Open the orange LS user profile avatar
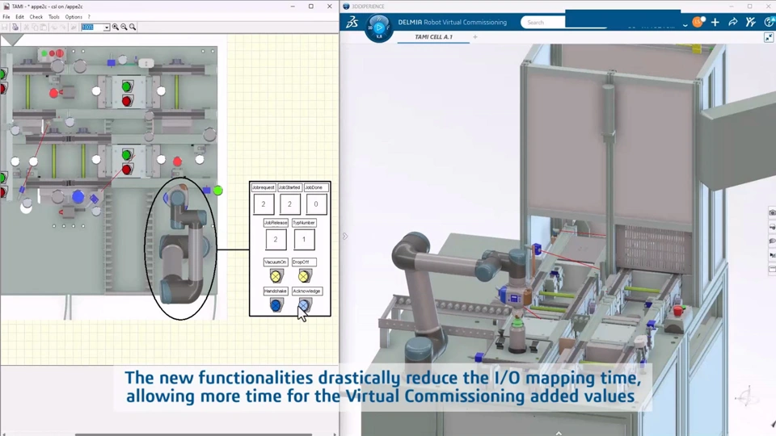776x436 pixels. pos(698,23)
